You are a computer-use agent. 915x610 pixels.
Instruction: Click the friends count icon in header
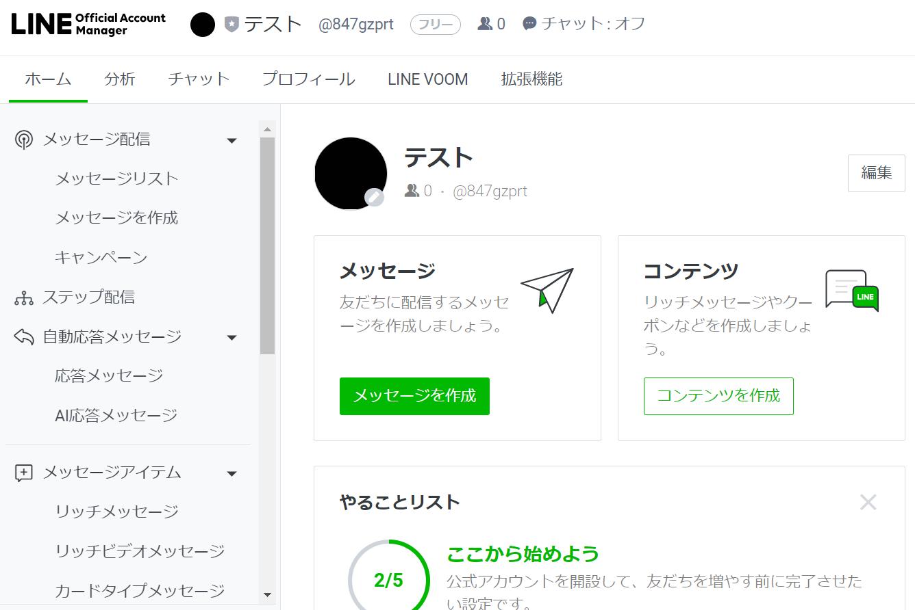click(x=485, y=24)
